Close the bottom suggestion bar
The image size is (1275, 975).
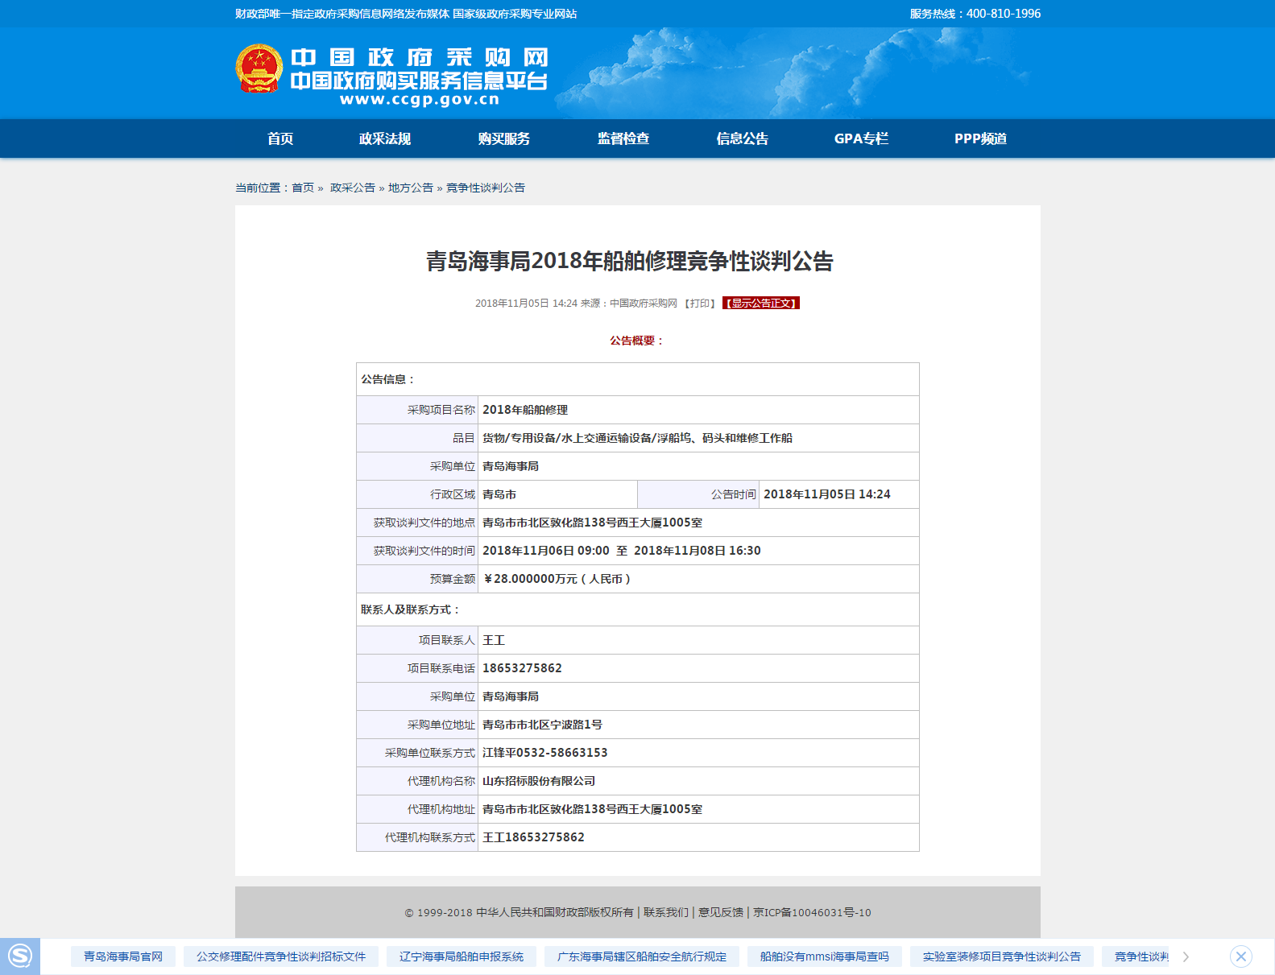pos(1241,956)
